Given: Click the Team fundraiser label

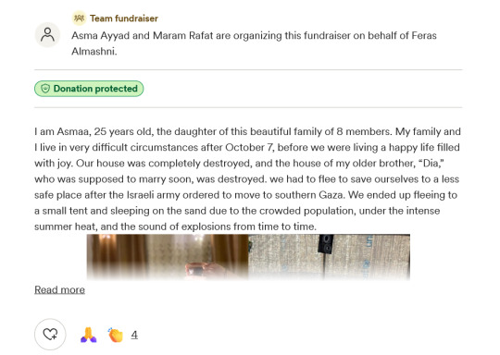Looking at the screenshot, I should 124,18.
